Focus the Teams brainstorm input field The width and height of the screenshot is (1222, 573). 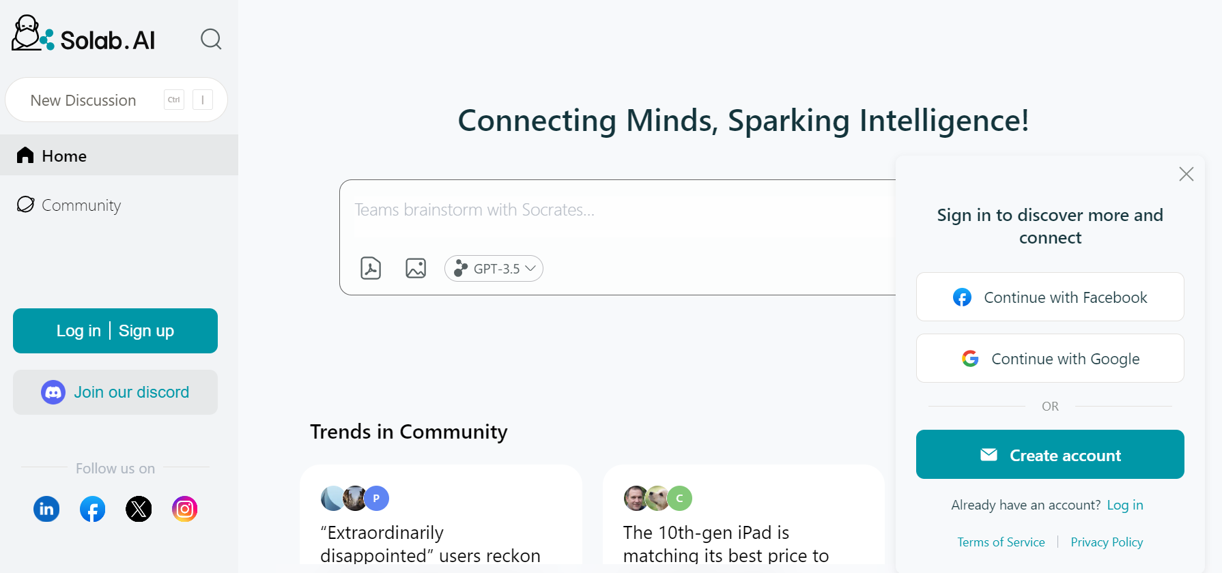pos(614,210)
